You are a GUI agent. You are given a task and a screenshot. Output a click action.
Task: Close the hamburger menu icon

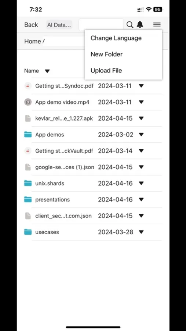pos(157,25)
